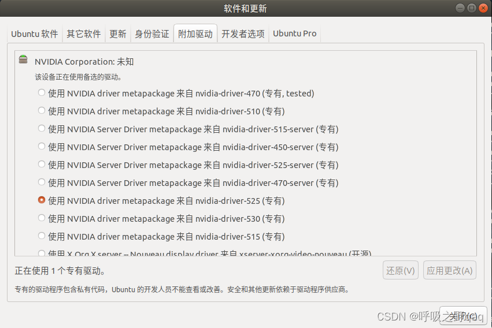Switch to the Ubuntu 软件 tab
This screenshot has height=328, width=492.
(x=35, y=33)
